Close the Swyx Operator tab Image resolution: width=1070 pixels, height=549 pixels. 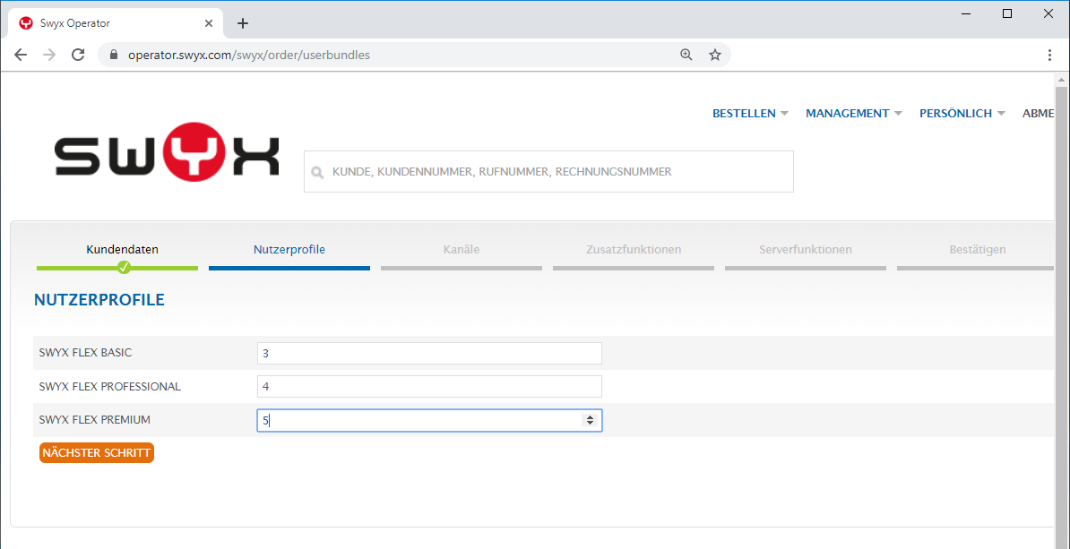[x=210, y=23]
